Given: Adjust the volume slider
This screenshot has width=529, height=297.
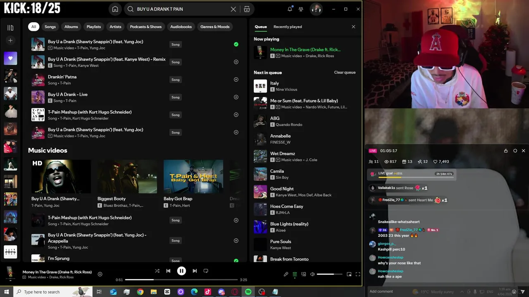Looking at the screenshot, I should point(329,274).
